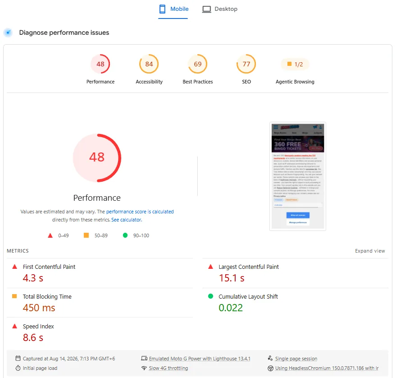396x378 pixels.
Task: Open Using HeadlessChromium 150.0.7871.186 link
Action: click(327, 368)
